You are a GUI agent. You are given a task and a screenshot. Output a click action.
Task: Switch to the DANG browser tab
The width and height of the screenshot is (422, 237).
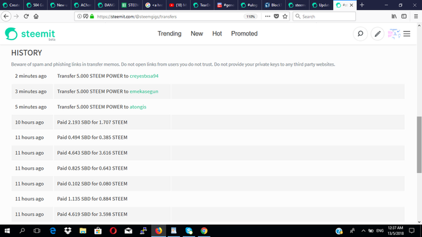point(107,5)
